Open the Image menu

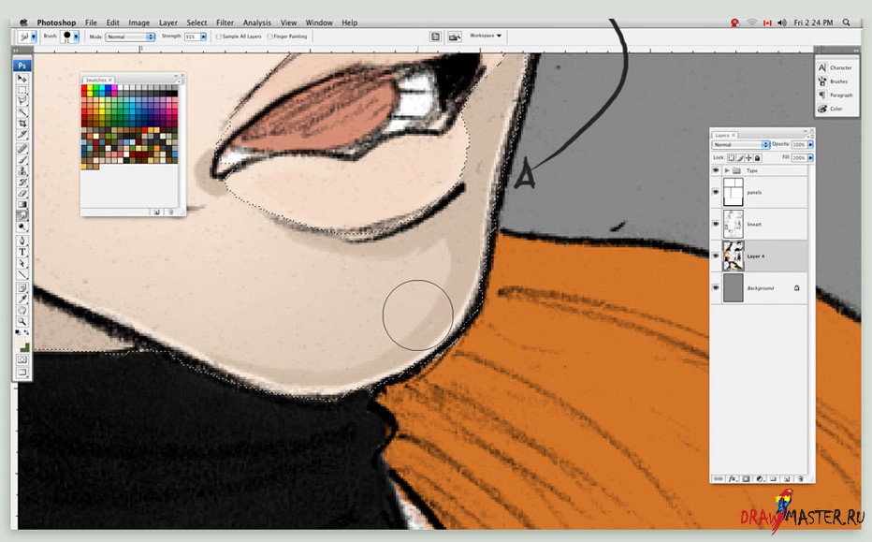pyautogui.click(x=139, y=22)
